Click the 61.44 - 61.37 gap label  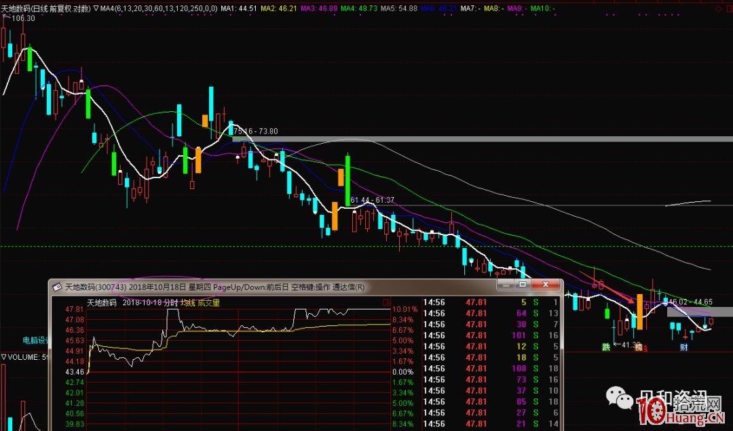coord(372,200)
